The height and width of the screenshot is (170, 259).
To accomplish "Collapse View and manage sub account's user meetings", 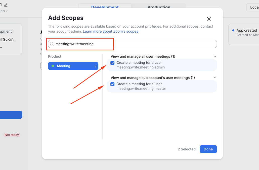I will (x=215, y=77).
